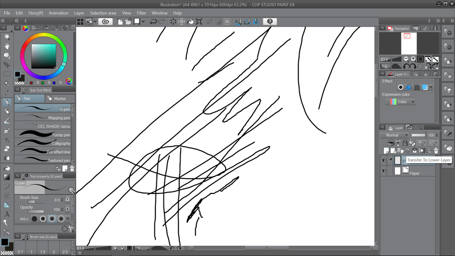Open the Filter menu

(141, 13)
